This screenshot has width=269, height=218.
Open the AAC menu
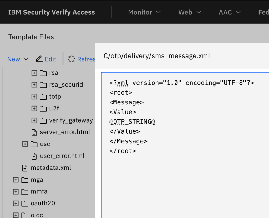[230, 12]
